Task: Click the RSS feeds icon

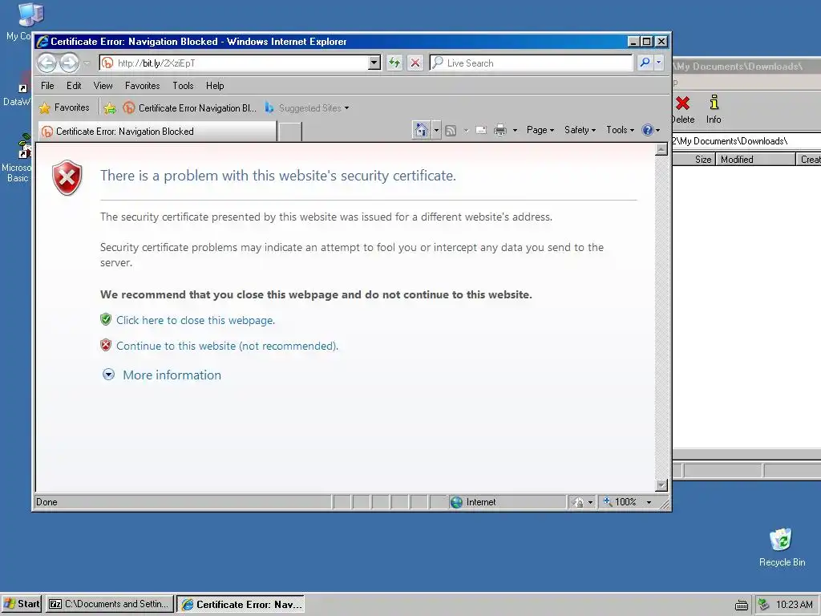Action: 451,131
